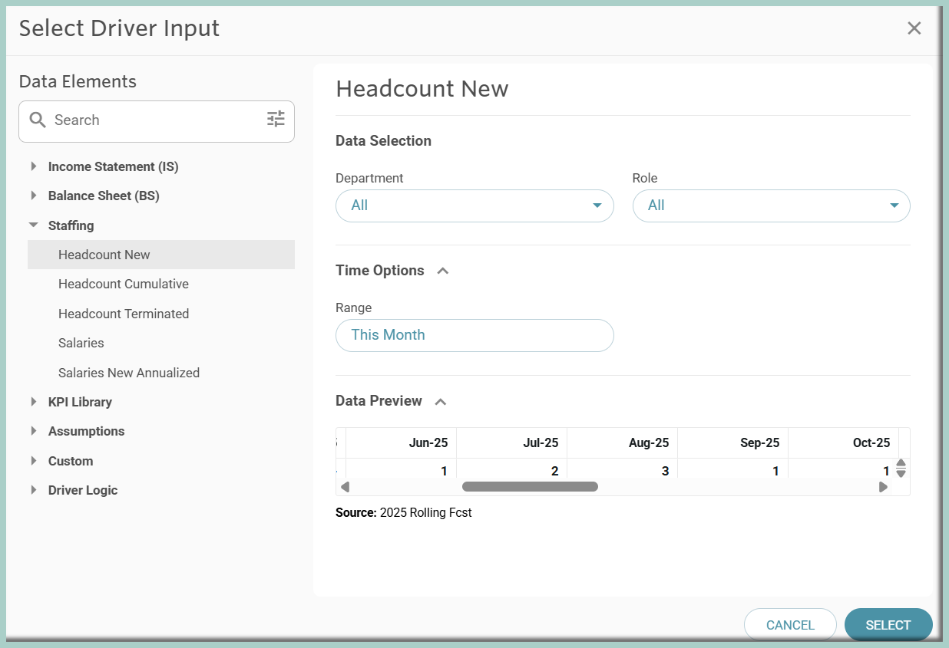Expand Assumptions tree arrow
Screen dimensions: 949x648
[x=33, y=431]
